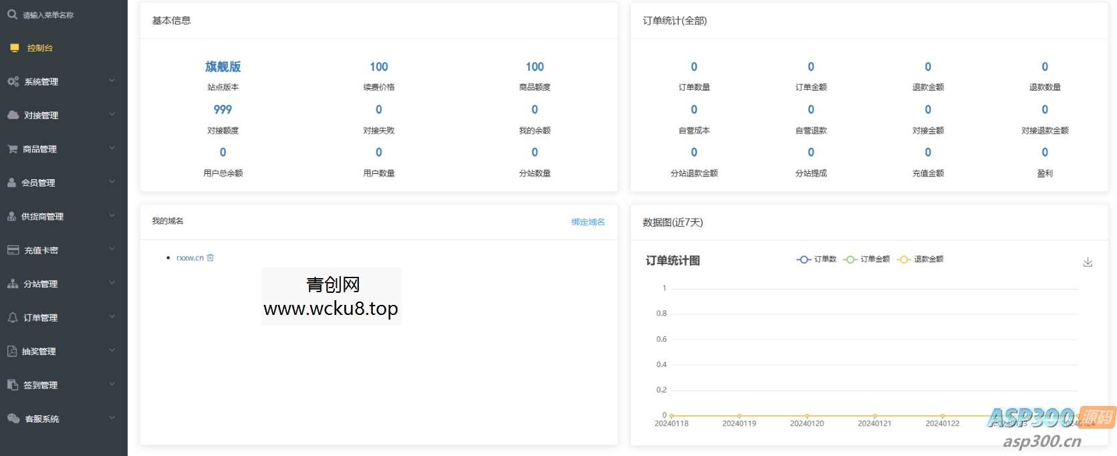This screenshot has width=1117, height=456.
Task: Click the 绑定域名 link
Action: pos(588,222)
